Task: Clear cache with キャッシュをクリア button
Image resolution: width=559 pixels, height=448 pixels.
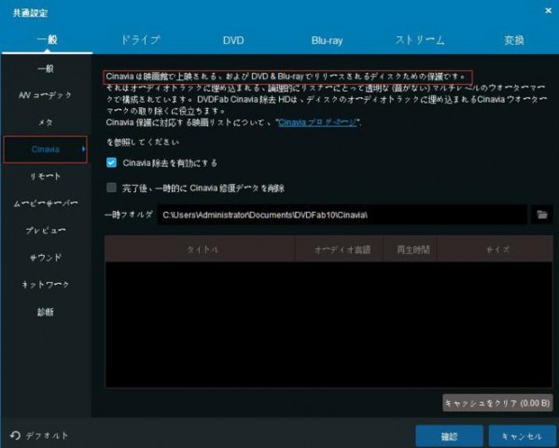Action: tap(497, 403)
